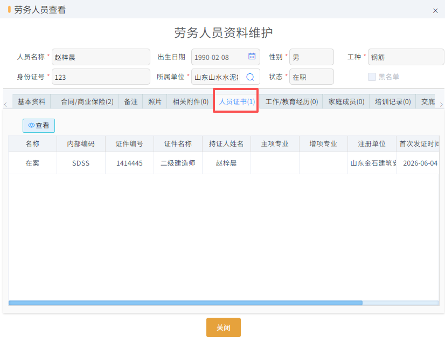Select the 人员证书(1) tab
445x342 pixels.
click(237, 102)
